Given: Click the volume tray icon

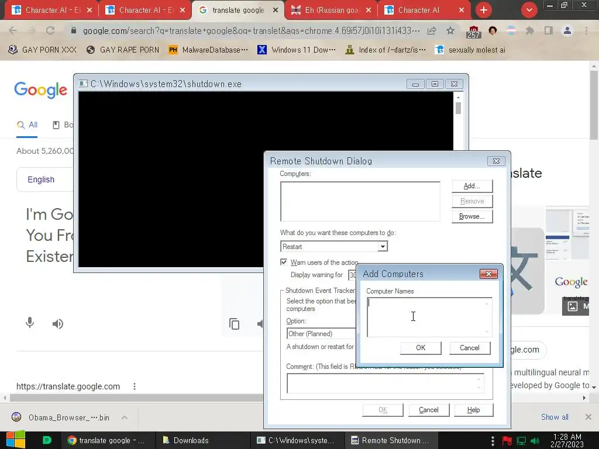Looking at the screenshot, I should (x=535, y=441).
